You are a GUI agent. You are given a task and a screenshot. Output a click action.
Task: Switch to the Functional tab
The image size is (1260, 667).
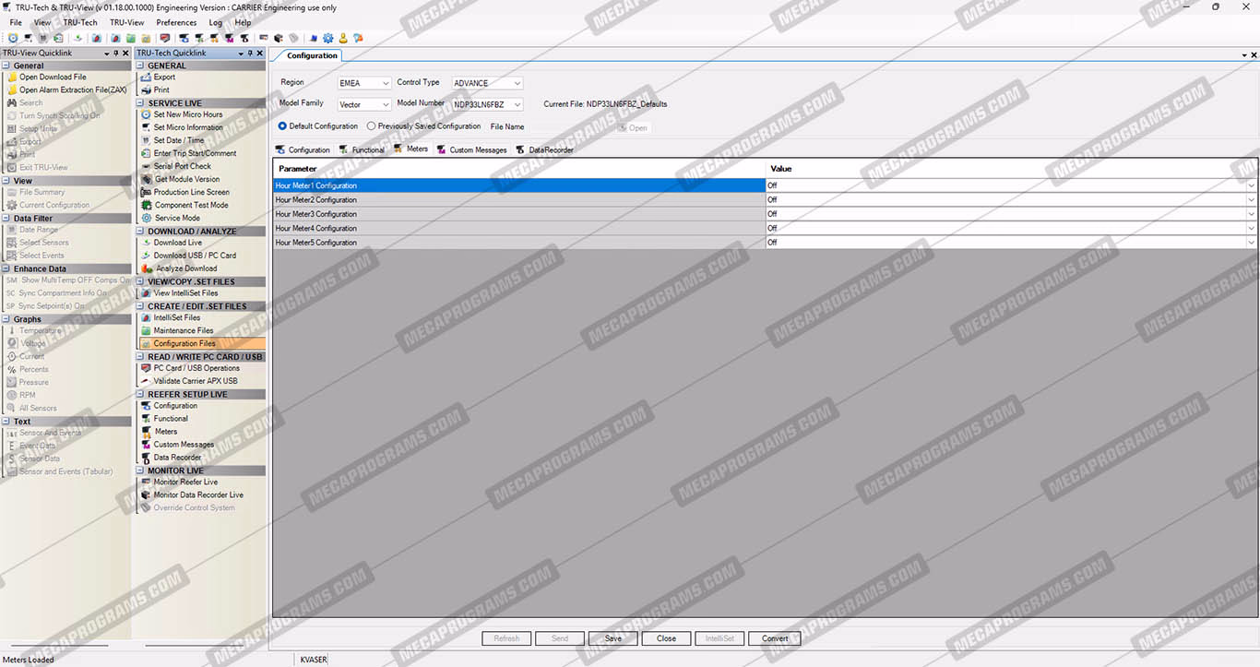362,149
